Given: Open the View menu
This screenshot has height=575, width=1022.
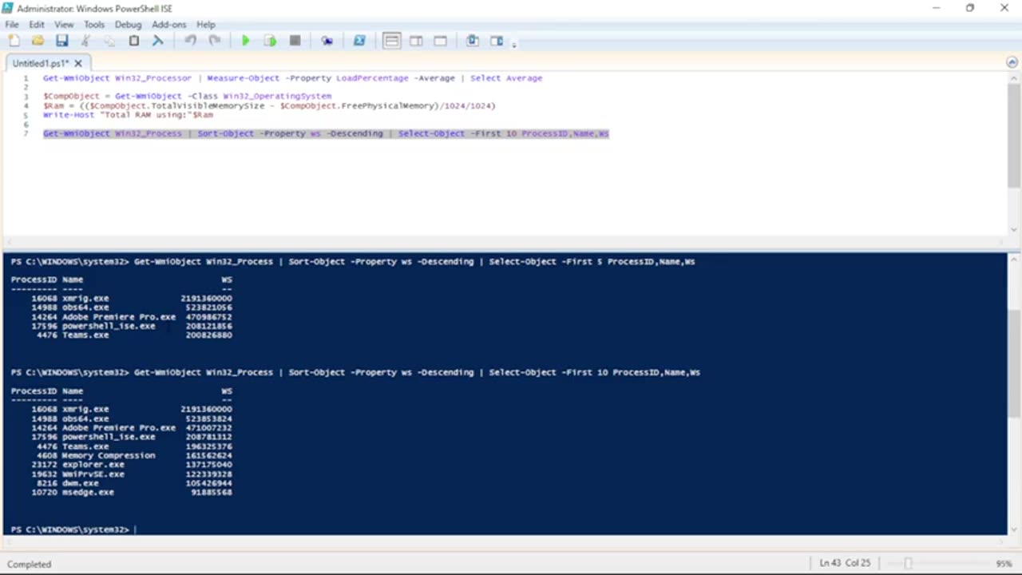Looking at the screenshot, I should coord(64,25).
